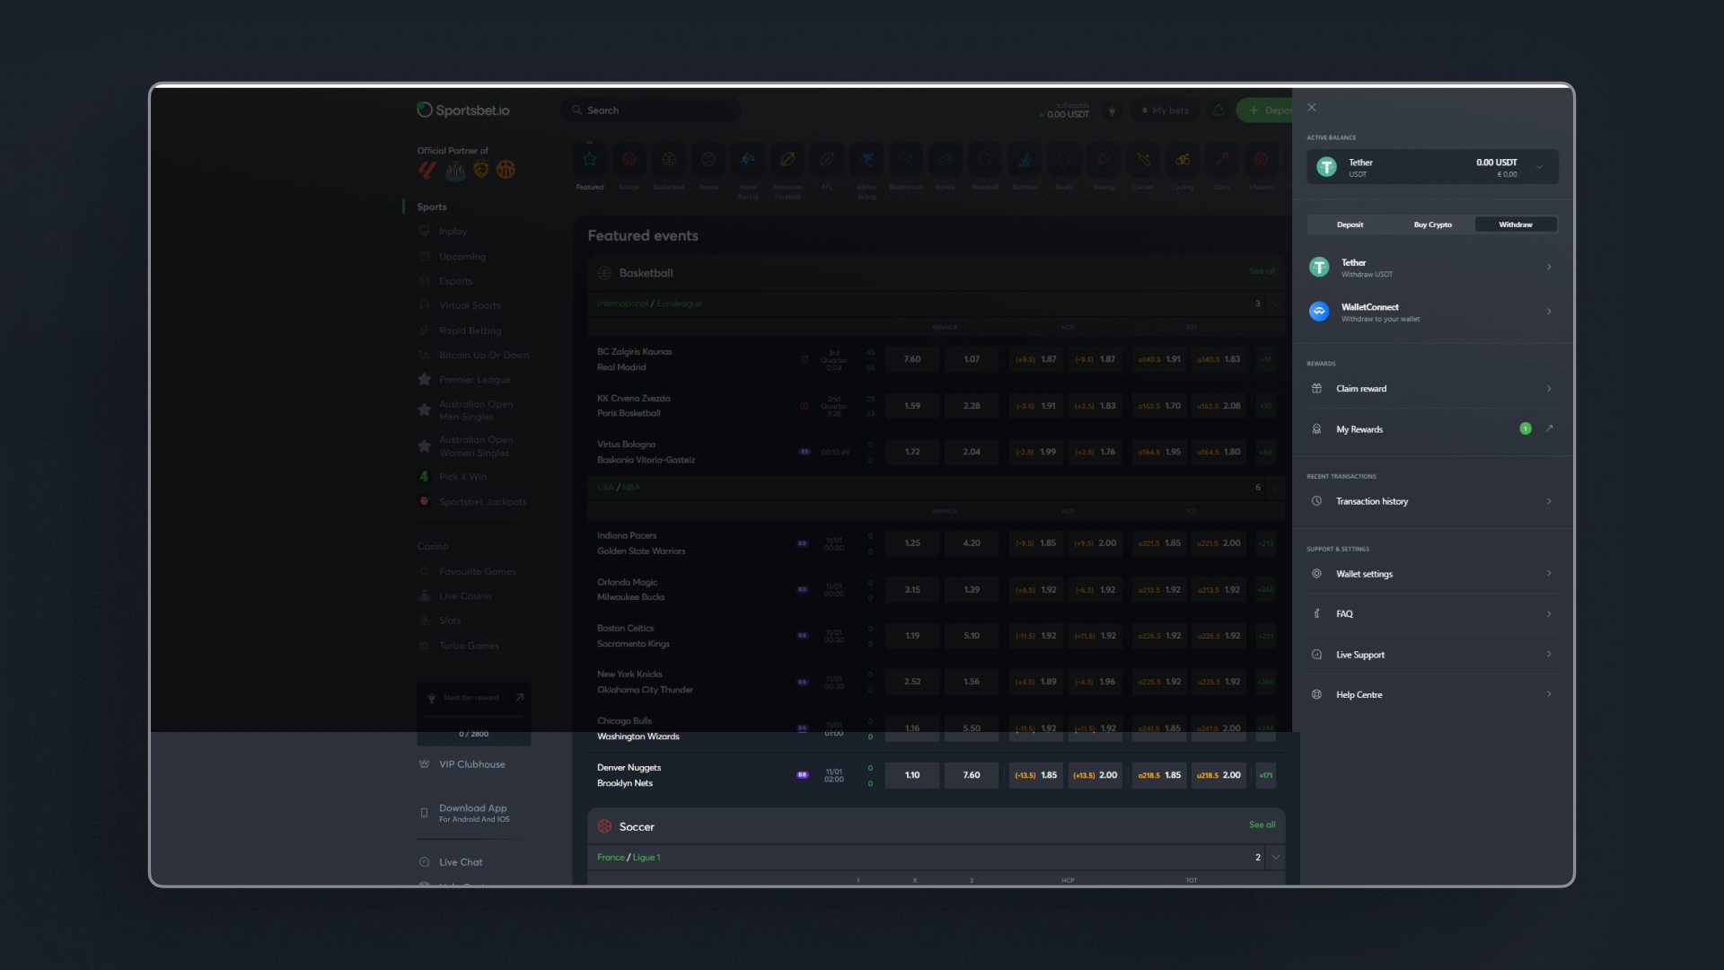
Task: Select the Featured star icon
Action: tap(590, 160)
